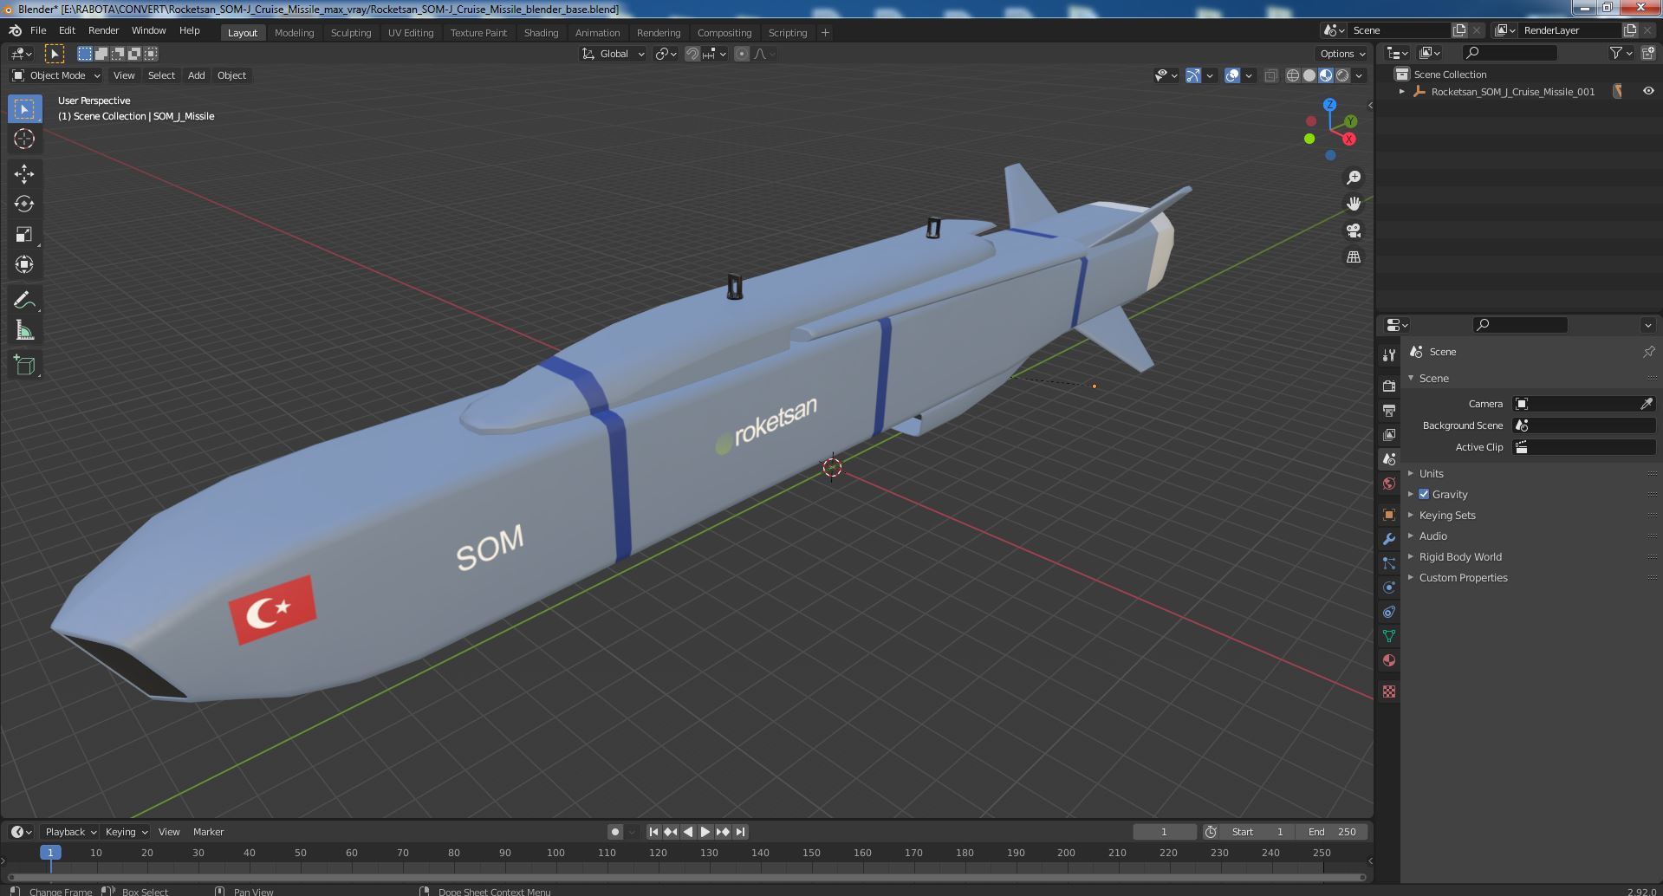Open the Render properties tab
This screenshot has height=896, width=1663.
(x=1389, y=386)
